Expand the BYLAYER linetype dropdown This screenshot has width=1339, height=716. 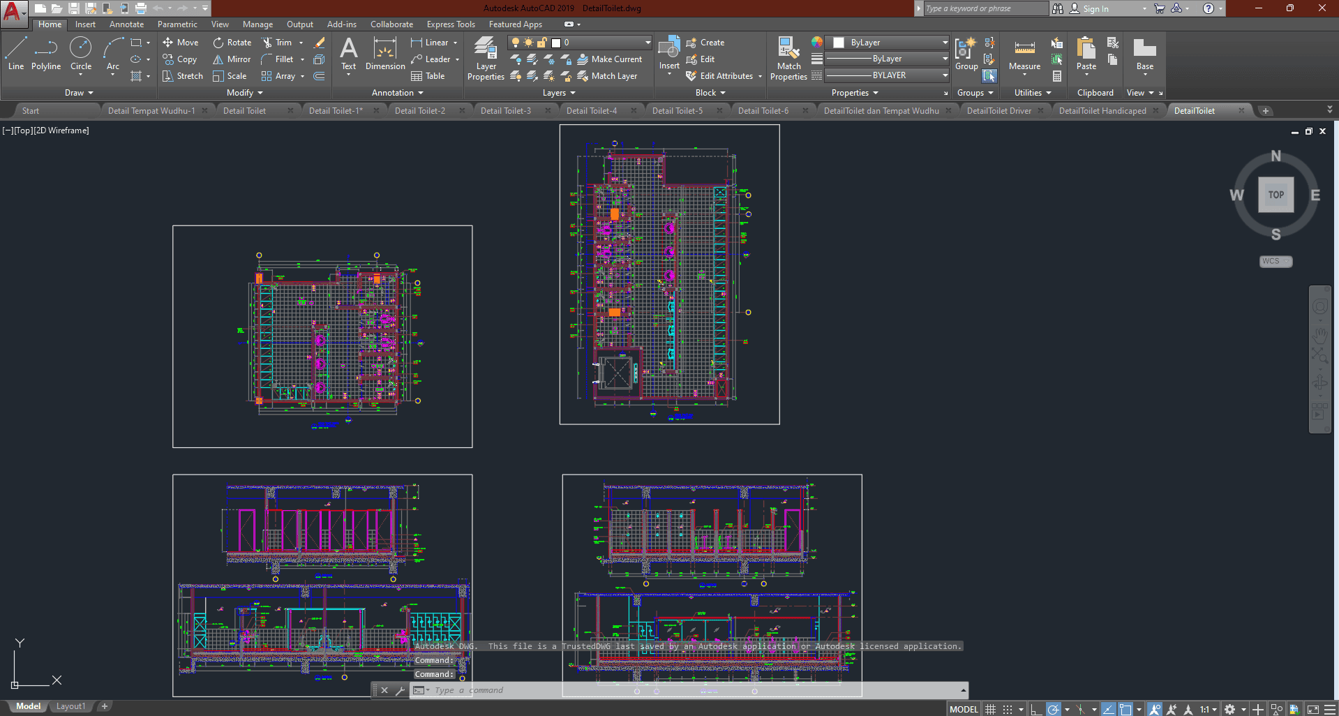(945, 75)
